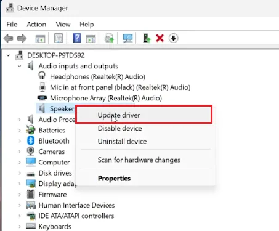Select the Cameras category label
279x231 pixels.
tap(52, 152)
